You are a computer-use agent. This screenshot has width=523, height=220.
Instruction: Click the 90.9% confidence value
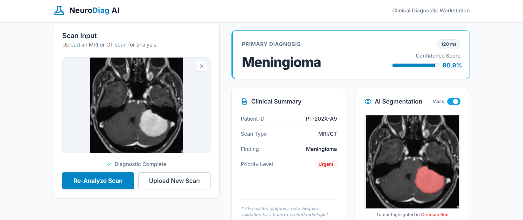(x=452, y=66)
